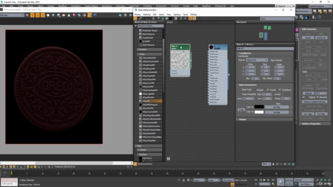Open the Utilities menu in Slate editor
Image resolution: width=333 pixels, height=187 pixels.
[x=194, y=15]
